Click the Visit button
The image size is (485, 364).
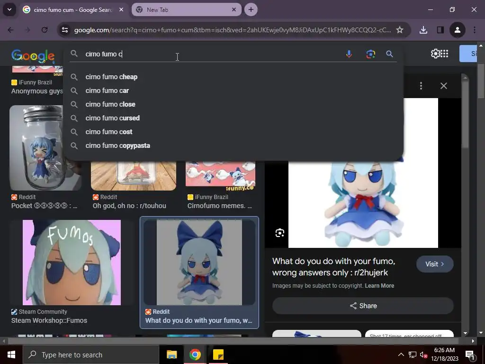pyautogui.click(x=435, y=264)
